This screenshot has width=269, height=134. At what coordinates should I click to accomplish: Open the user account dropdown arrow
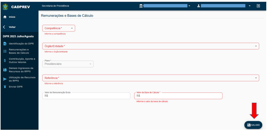click(x=250, y=6)
